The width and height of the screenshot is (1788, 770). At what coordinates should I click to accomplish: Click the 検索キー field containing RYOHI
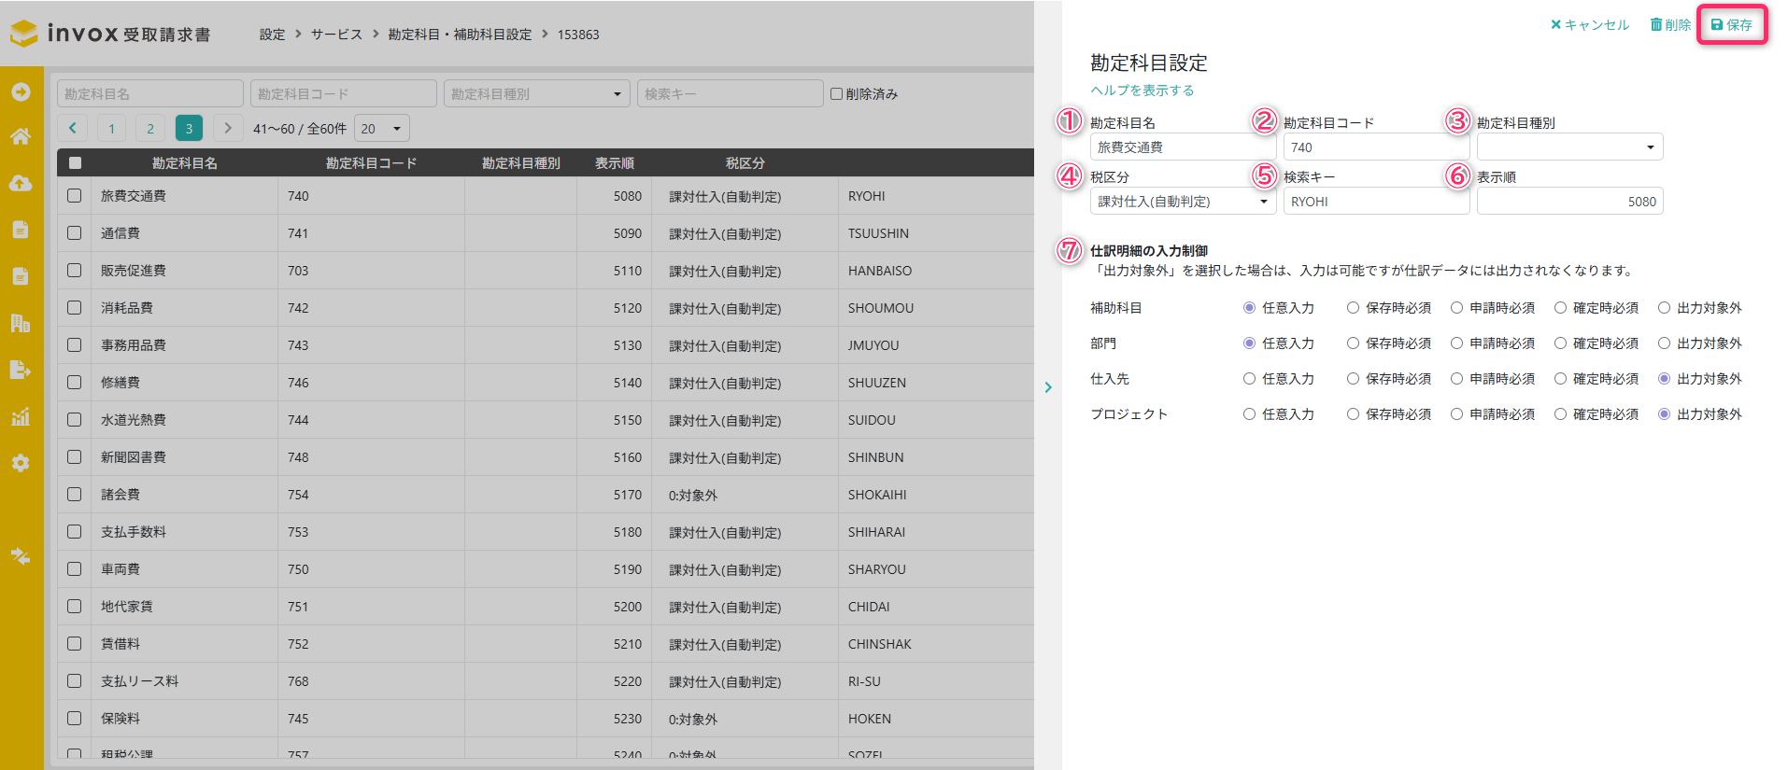[1375, 202]
